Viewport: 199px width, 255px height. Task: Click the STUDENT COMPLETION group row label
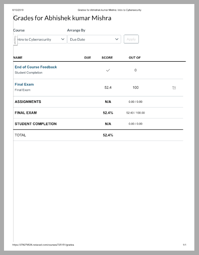[36, 124]
